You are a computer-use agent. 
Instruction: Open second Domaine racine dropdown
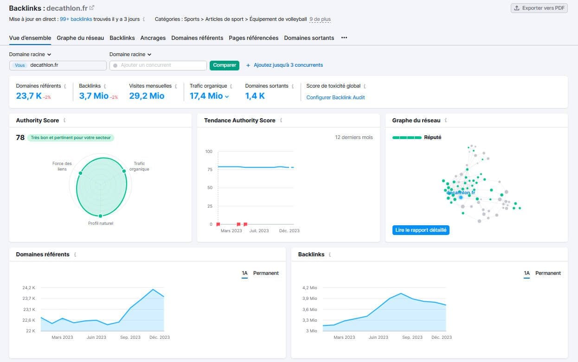coord(130,55)
